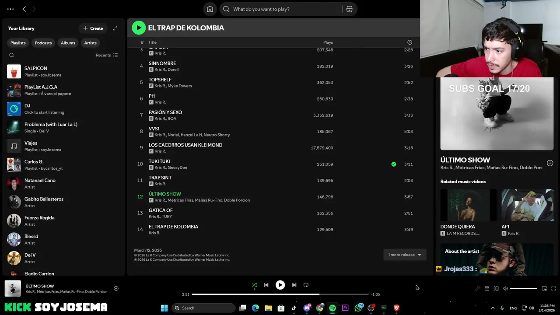
Task: Open Problema (with Luar La L) single
Action: (x=63, y=128)
